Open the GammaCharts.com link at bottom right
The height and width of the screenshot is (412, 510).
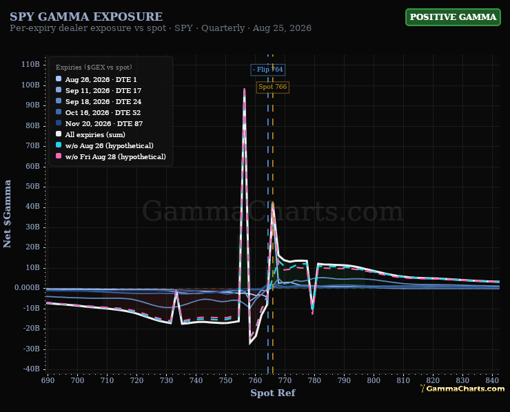coord(462,389)
